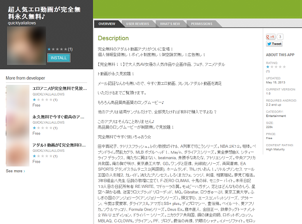Screen dimensions: 302x224
Task: Click the High Maturity content rating
Action: point(275,149)
